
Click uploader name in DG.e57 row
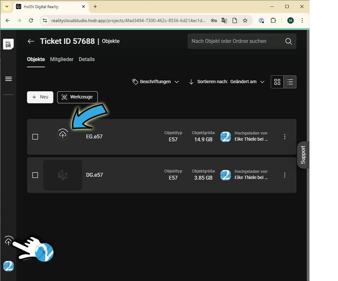coord(251,177)
